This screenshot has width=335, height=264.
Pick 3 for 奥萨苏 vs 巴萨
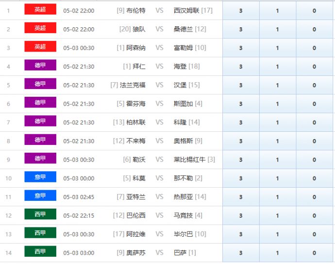(x=241, y=252)
